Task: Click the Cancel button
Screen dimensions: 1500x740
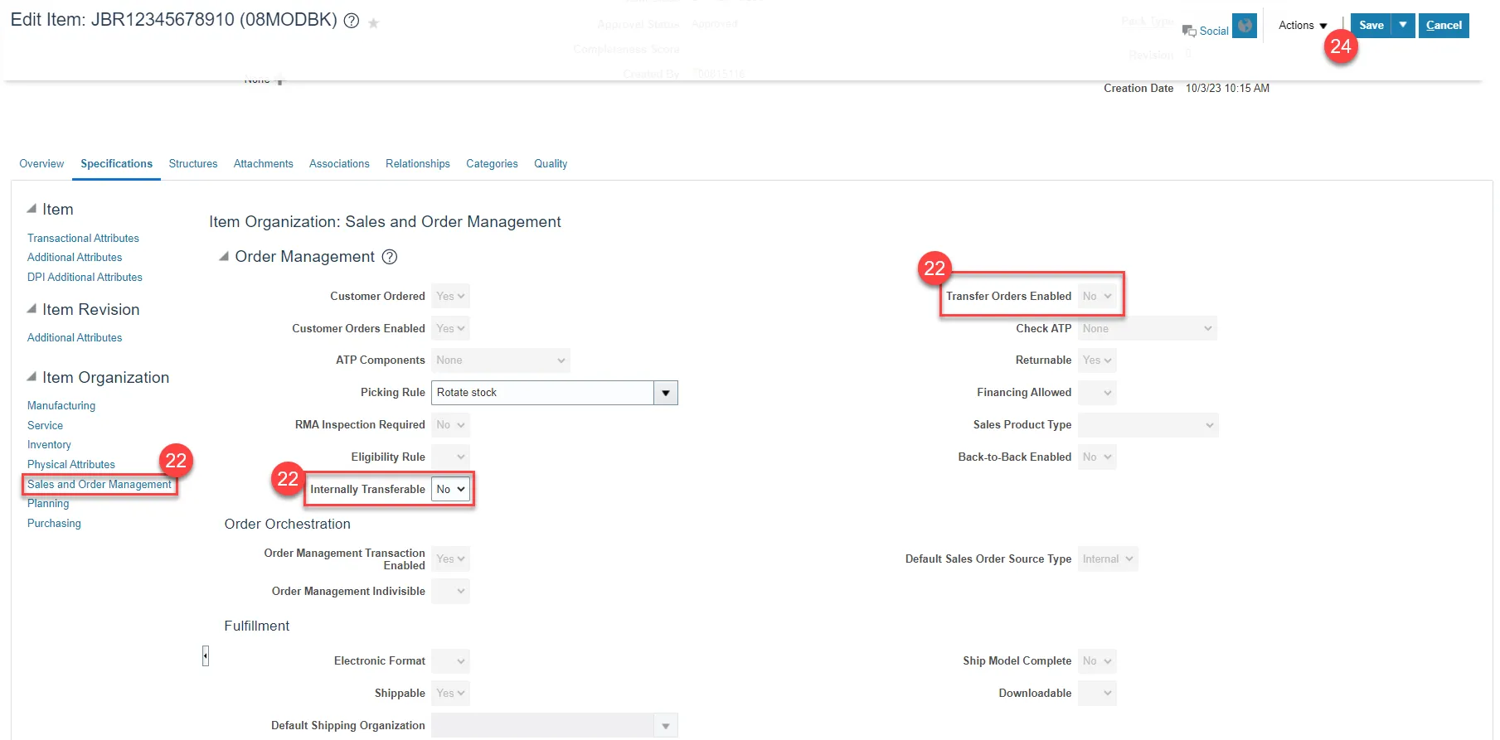Action: tap(1443, 26)
